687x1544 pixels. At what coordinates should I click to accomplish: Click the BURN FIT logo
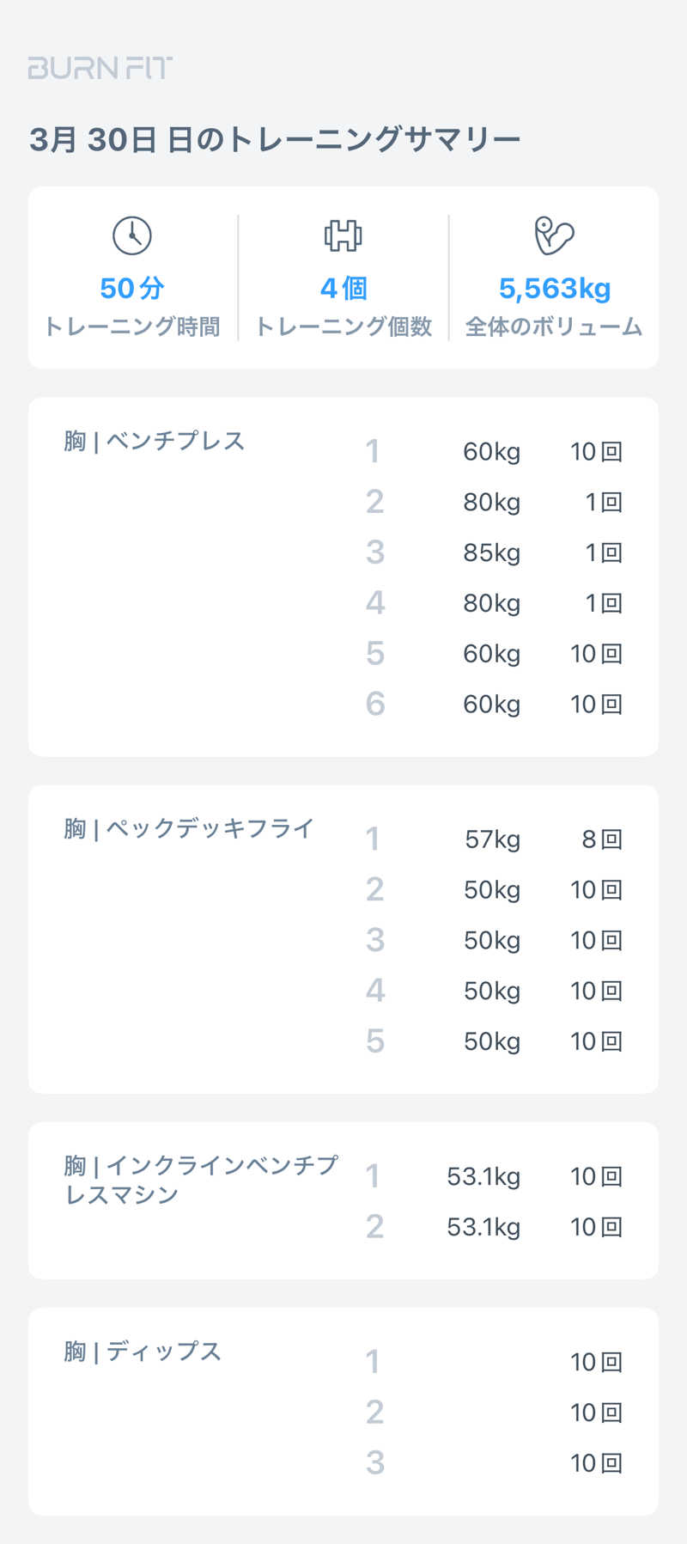point(100,68)
